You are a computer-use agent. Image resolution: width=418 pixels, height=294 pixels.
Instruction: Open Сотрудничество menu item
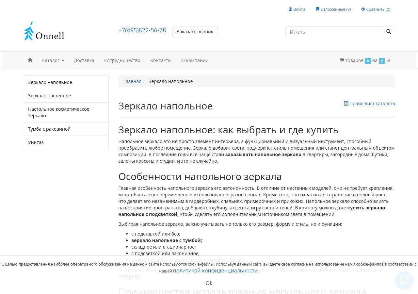click(x=122, y=60)
